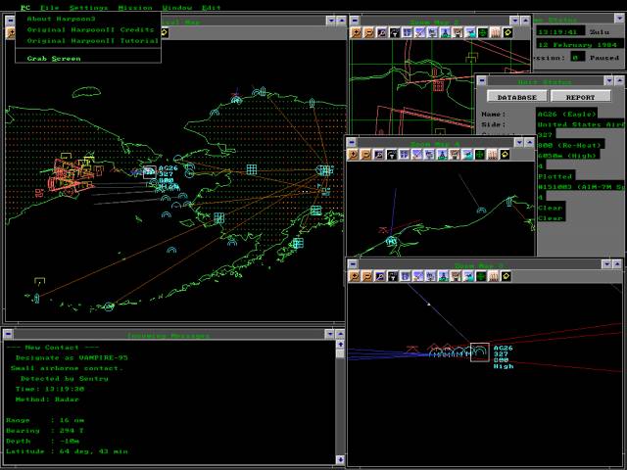Click the Plotted value in Unit Status
This screenshot has width=627, height=470.
[x=555, y=176]
